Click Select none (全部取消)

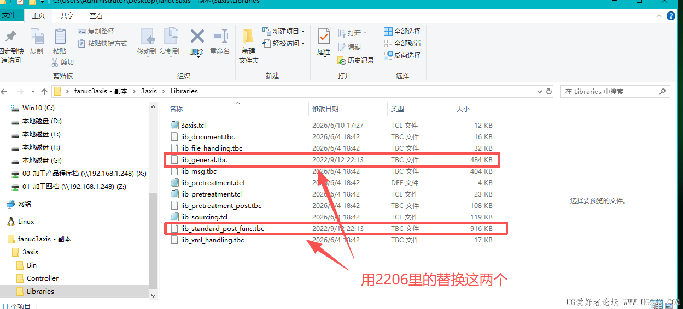click(x=402, y=44)
